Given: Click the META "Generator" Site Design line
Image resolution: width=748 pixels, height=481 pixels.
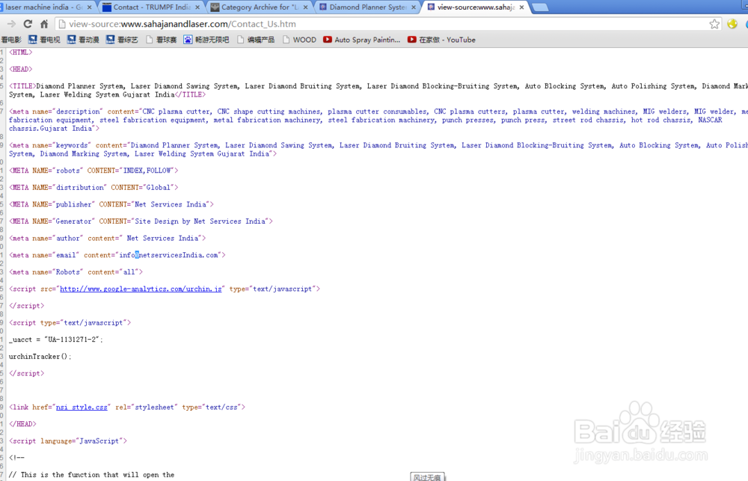Looking at the screenshot, I should pos(141,221).
